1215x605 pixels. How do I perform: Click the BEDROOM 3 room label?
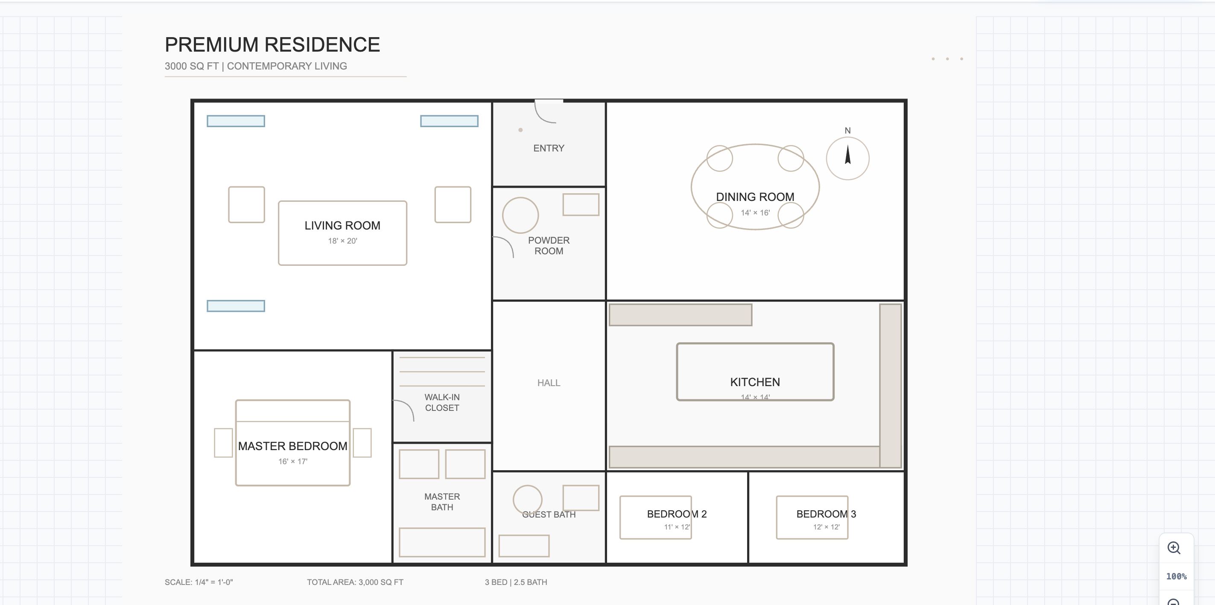(827, 514)
